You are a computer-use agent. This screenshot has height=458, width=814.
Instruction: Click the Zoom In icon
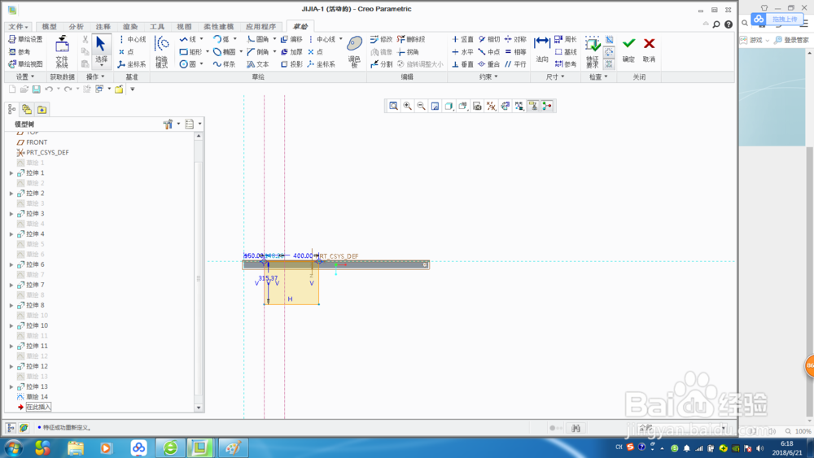(408, 106)
